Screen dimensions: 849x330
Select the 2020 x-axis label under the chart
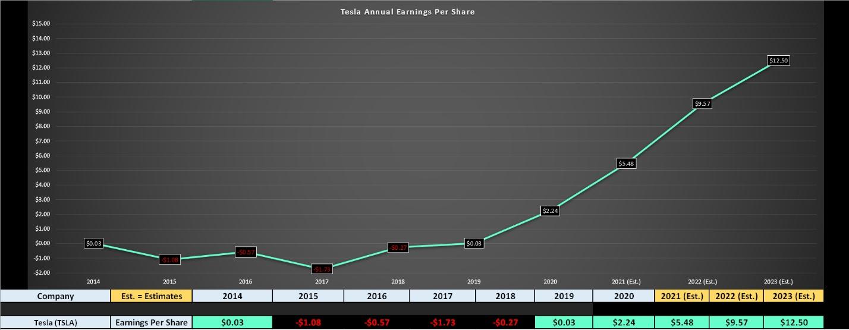pyautogui.click(x=550, y=282)
